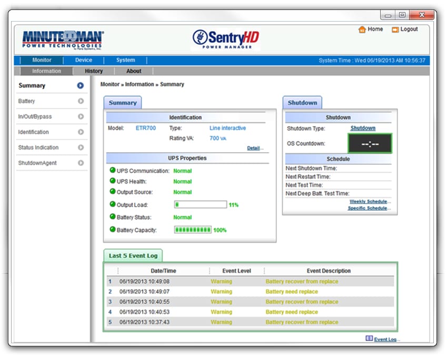The image size is (447, 359).
Task: Click the event row dated 06/19/2013 10:40:53
Action: (x=250, y=312)
